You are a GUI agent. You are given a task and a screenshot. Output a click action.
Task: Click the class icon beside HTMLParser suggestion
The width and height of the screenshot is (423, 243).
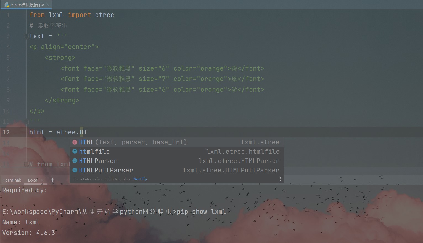click(75, 161)
